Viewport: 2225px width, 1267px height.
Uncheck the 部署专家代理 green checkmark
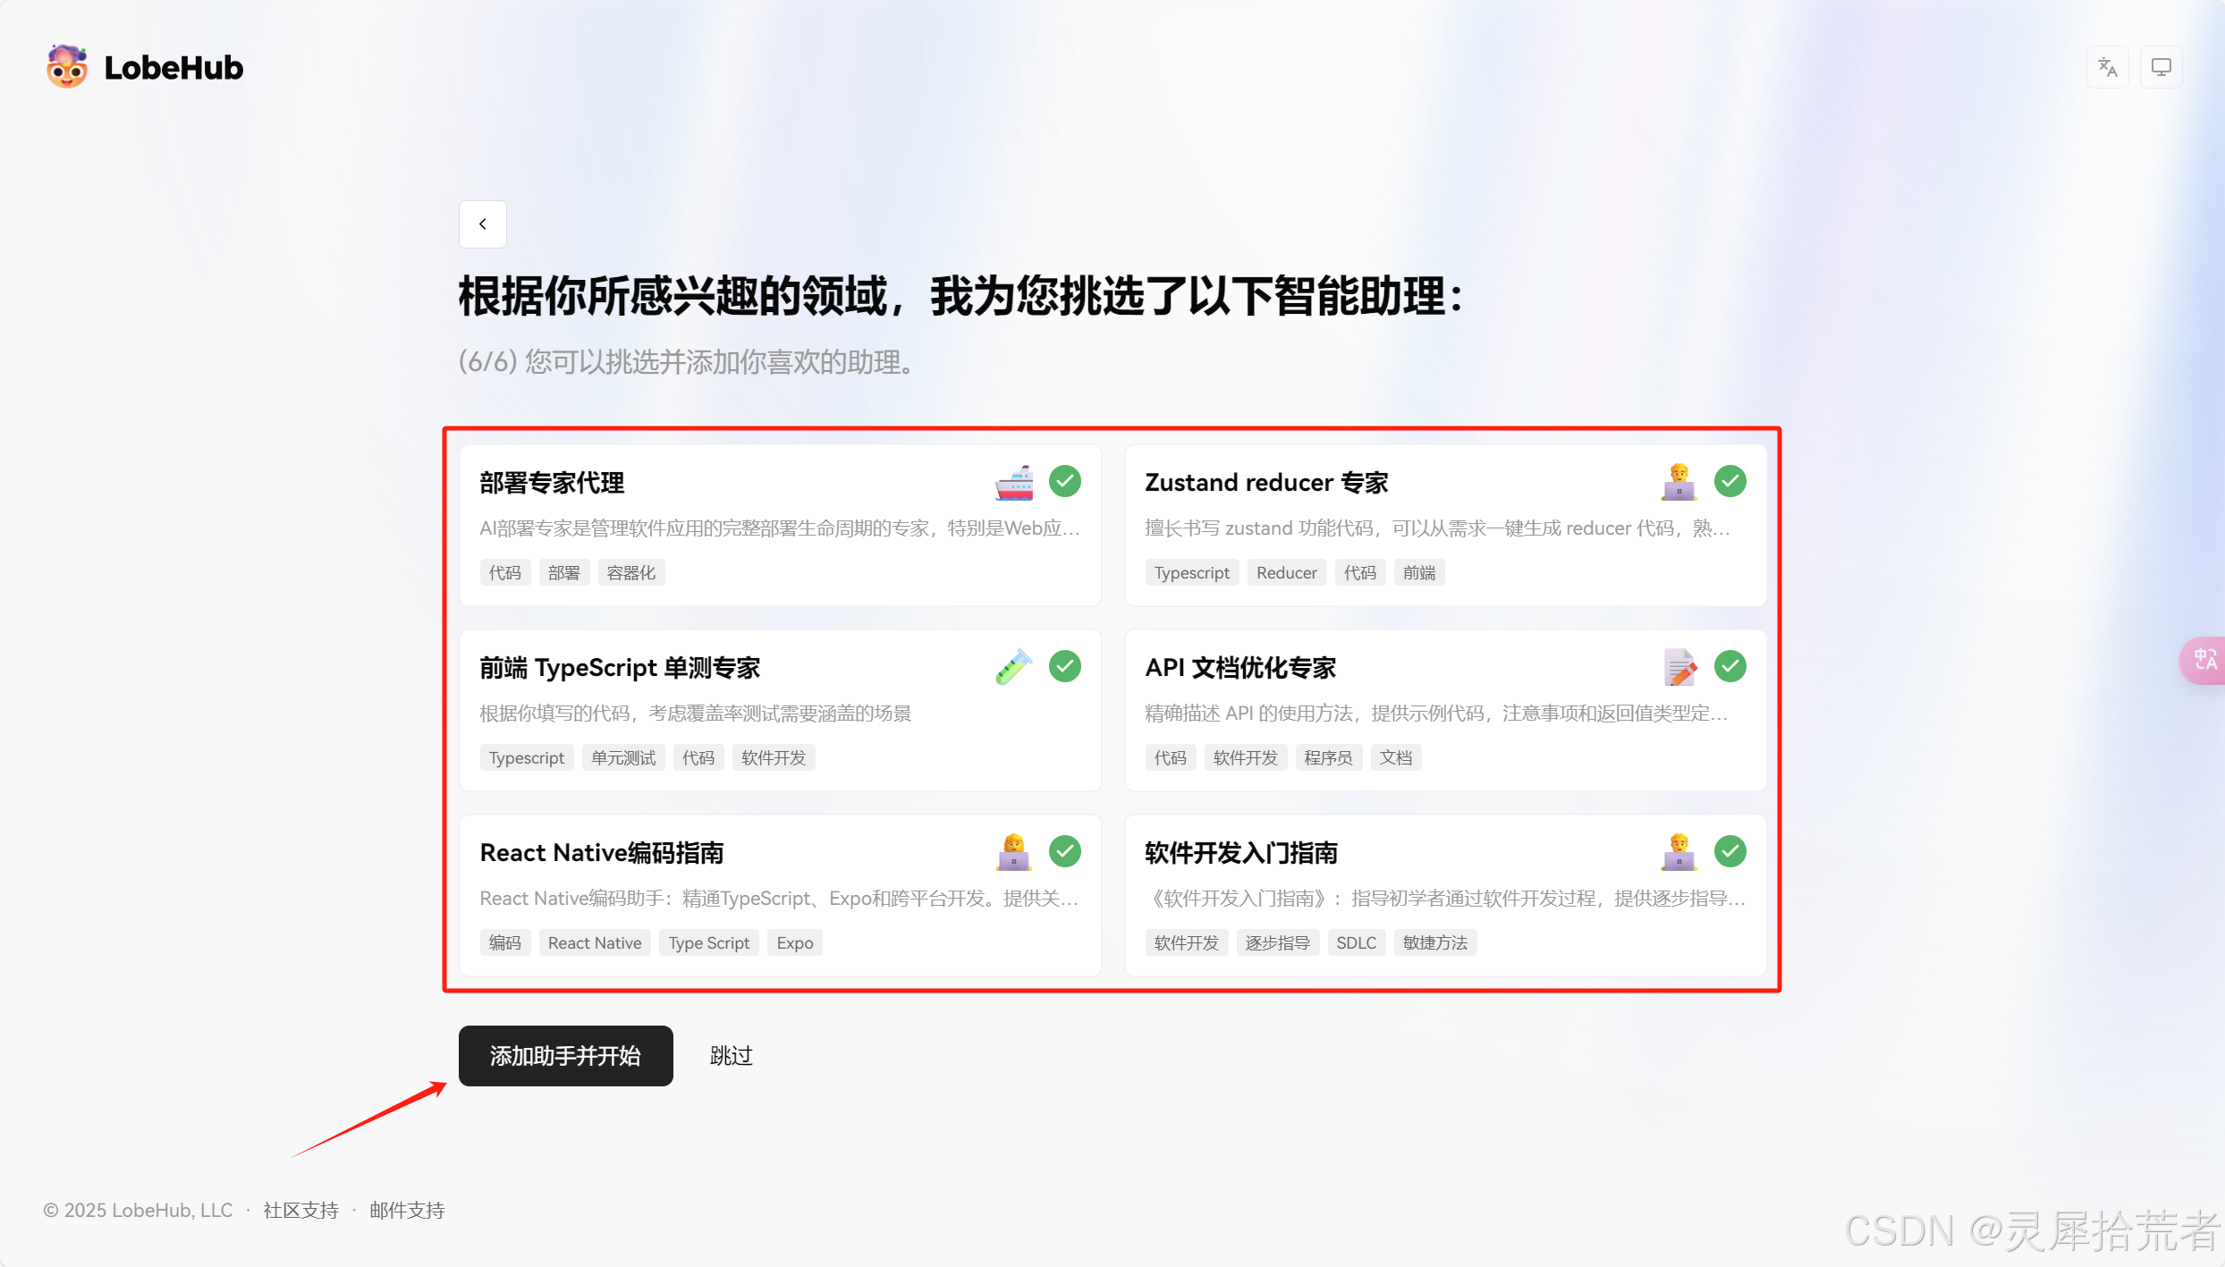click(x=1064, y=482)
